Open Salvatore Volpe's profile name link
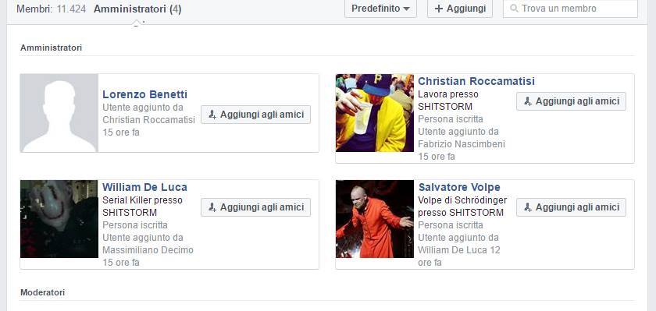656x311 pixels. coord(459,187)
